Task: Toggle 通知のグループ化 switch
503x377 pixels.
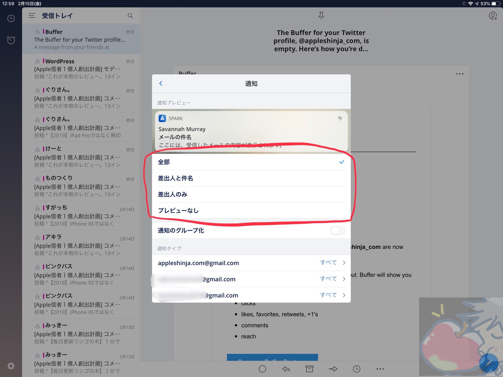Action: point(337,230)
